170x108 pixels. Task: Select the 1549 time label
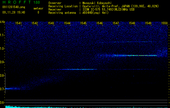pyautogui.click(x=148, y=23)
